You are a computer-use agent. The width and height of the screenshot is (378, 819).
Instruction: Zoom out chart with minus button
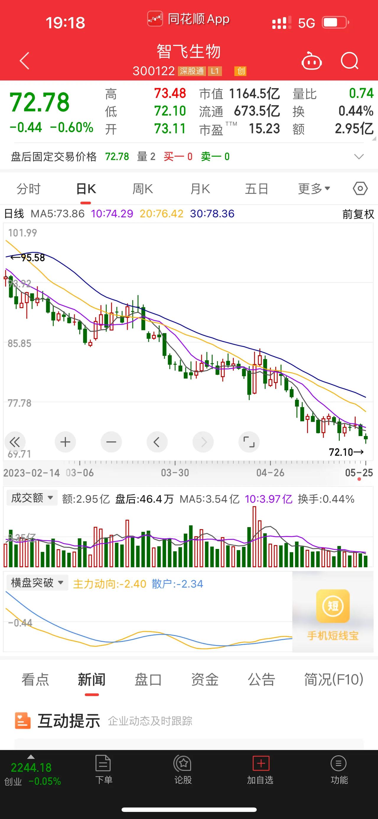[111, 442]
